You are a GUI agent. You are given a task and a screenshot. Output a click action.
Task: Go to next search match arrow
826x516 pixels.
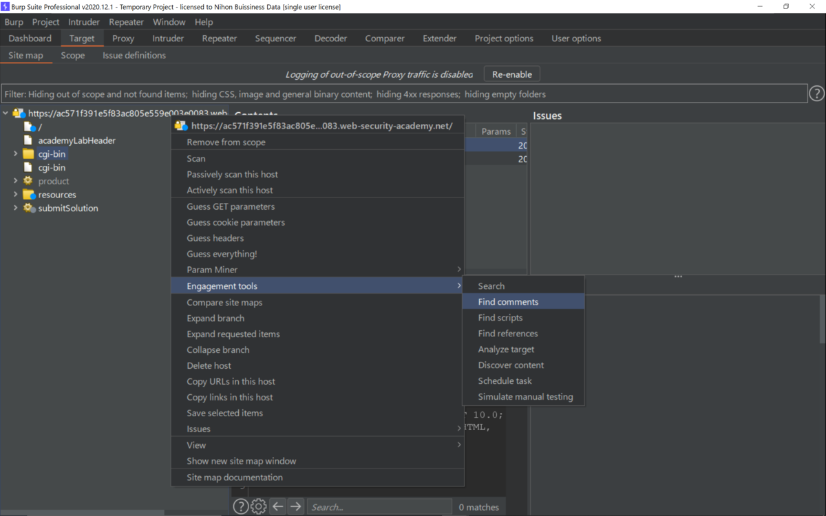click(295, 506)
